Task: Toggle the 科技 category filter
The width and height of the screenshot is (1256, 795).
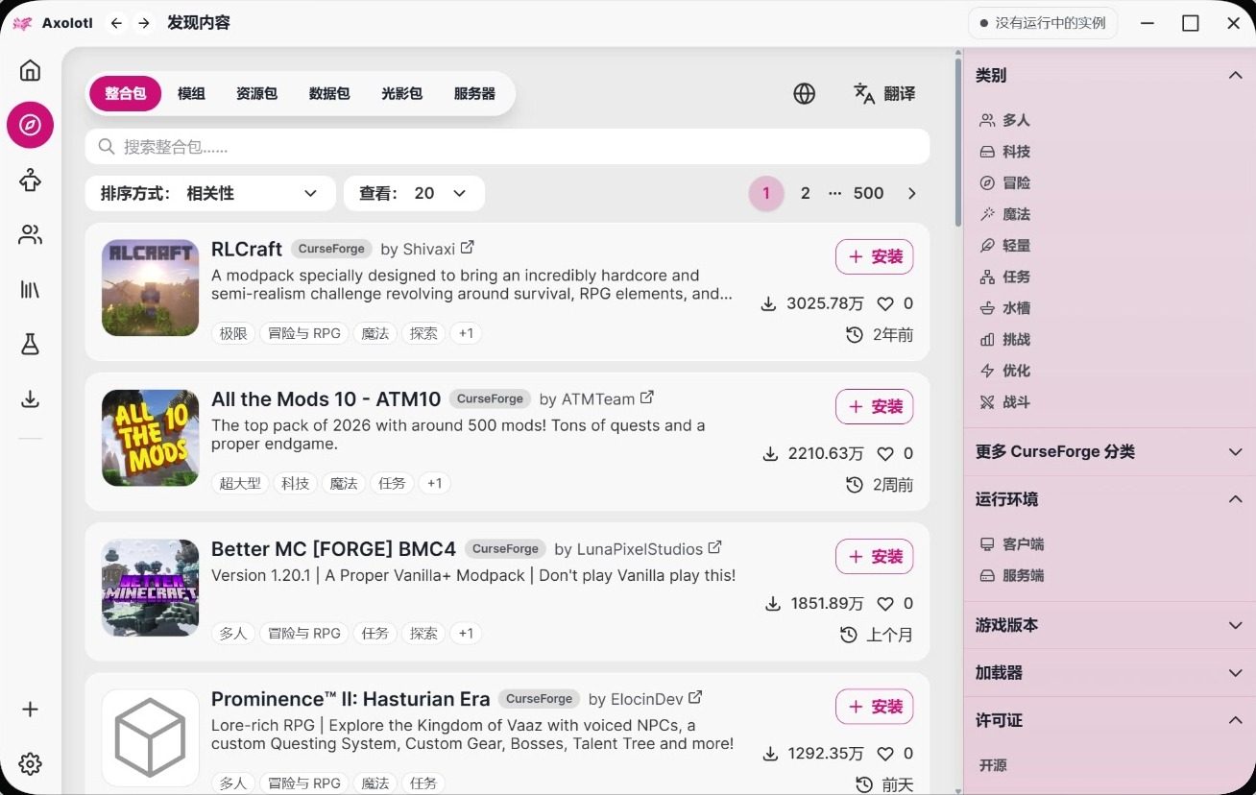Action: click(x=1004, y=152)
